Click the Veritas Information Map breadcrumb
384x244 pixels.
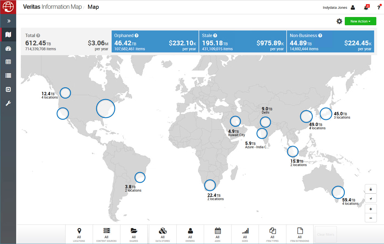tap(52, 7)
